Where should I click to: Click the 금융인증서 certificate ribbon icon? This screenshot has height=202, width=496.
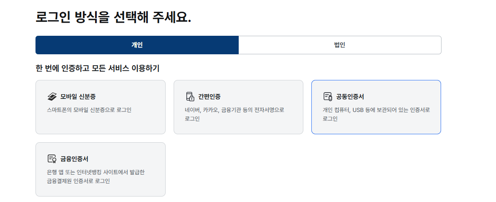click(52, 159)
